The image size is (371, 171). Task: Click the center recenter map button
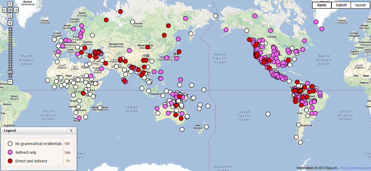(x=10, y=10)
